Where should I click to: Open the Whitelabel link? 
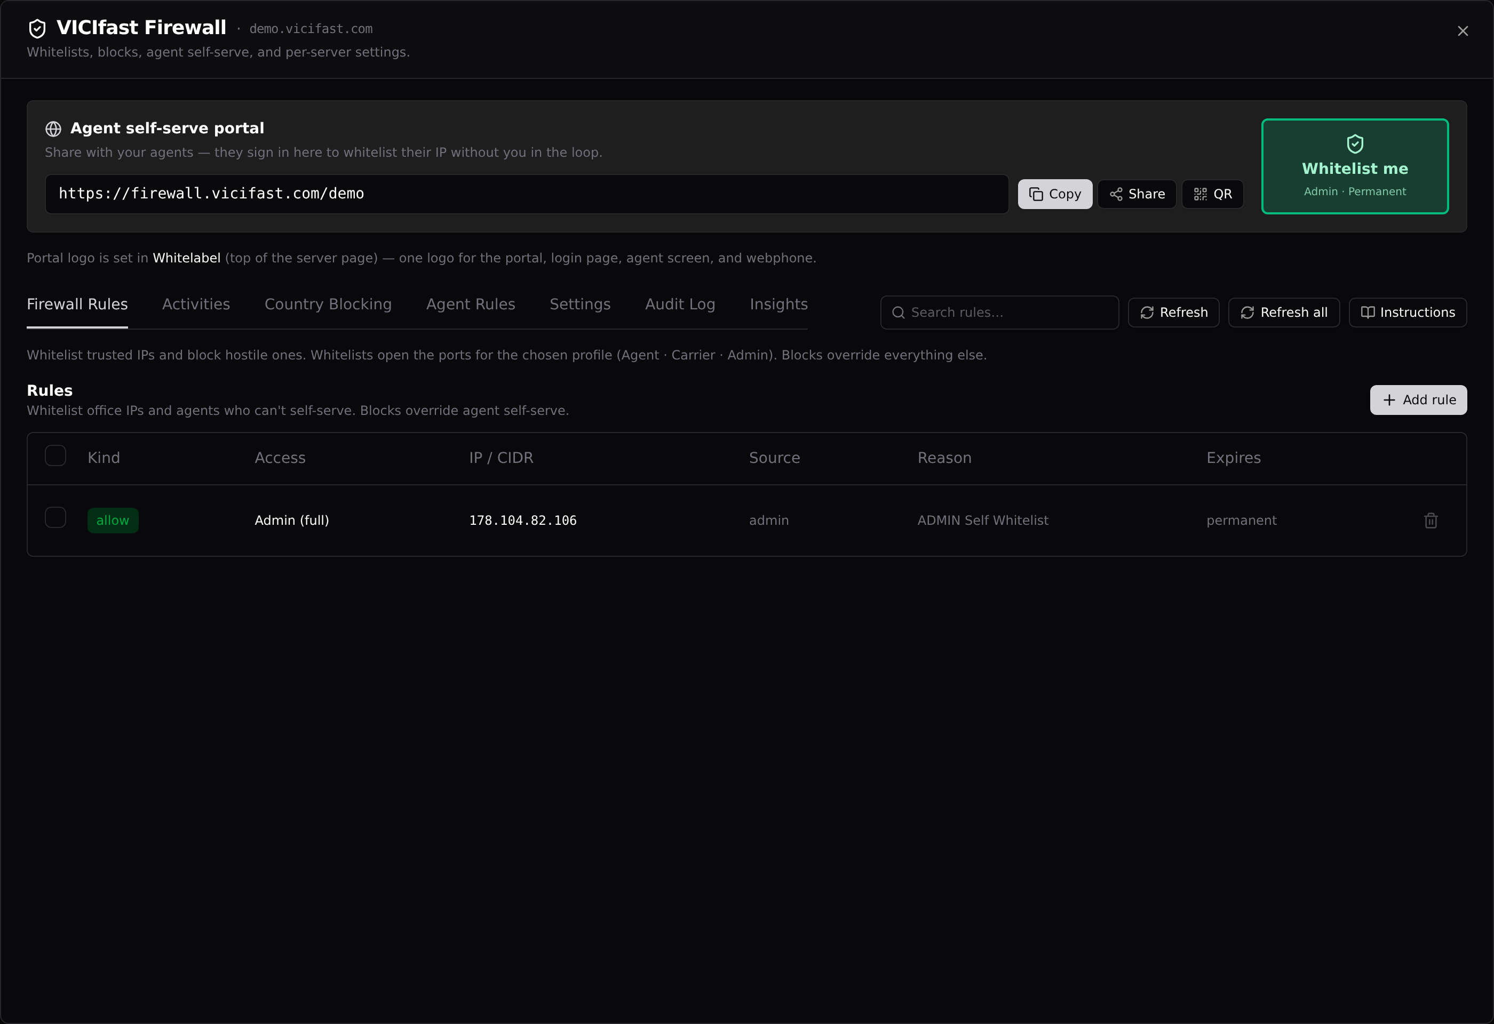tap(186, 258)
